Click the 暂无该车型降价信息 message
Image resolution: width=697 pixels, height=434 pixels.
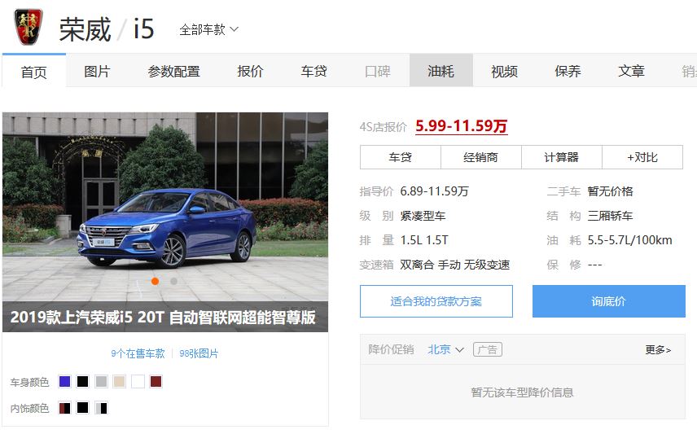coord(522,392)
